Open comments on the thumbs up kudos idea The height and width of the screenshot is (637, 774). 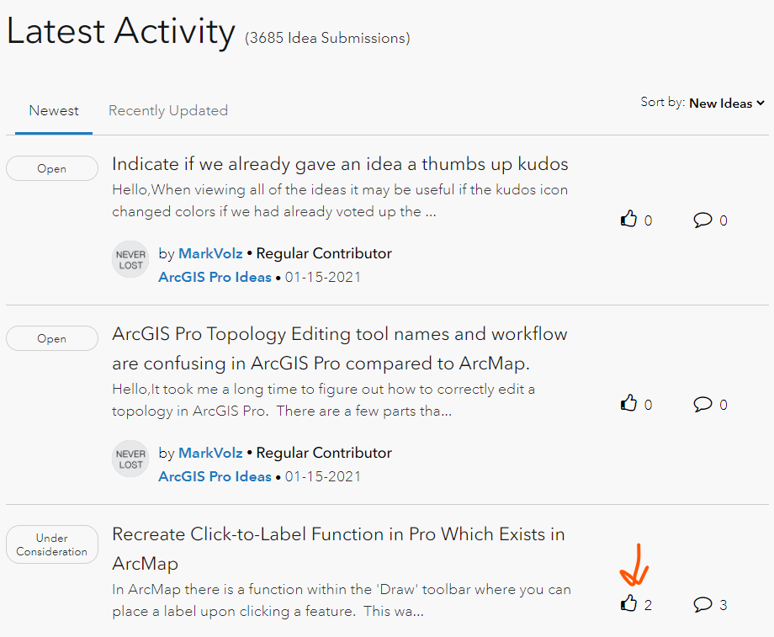point(702,220)
